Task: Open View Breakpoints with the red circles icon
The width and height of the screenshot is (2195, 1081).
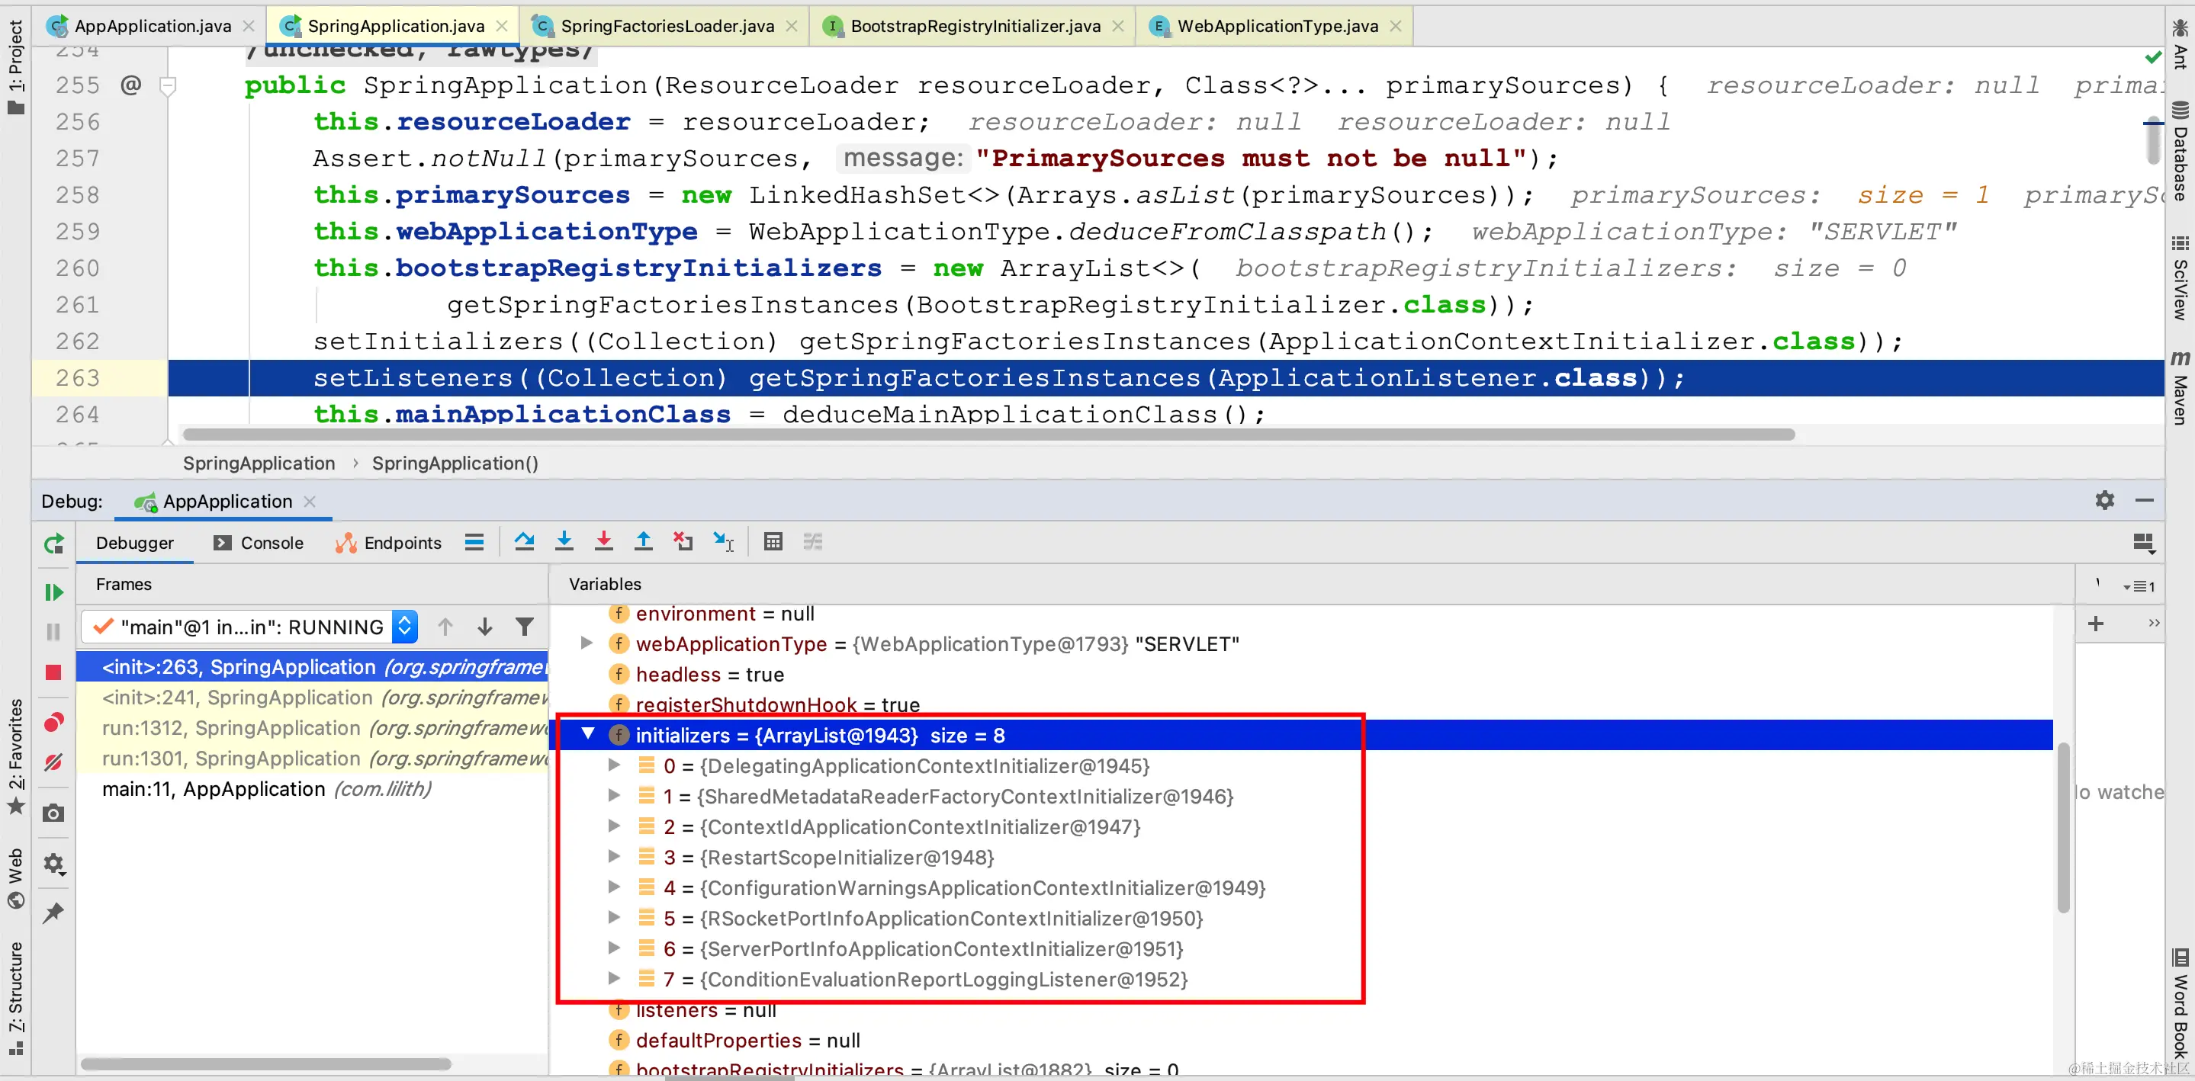Action: pyautogui.click(x=53, y=723)
